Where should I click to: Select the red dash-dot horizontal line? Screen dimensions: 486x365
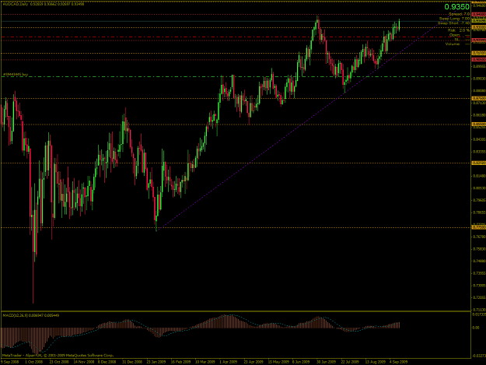coord(236,37)
